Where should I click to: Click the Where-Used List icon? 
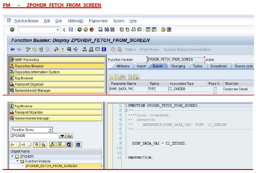pos(75,49)
